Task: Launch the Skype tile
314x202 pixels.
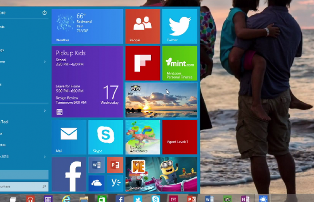Action: point(105,137)
